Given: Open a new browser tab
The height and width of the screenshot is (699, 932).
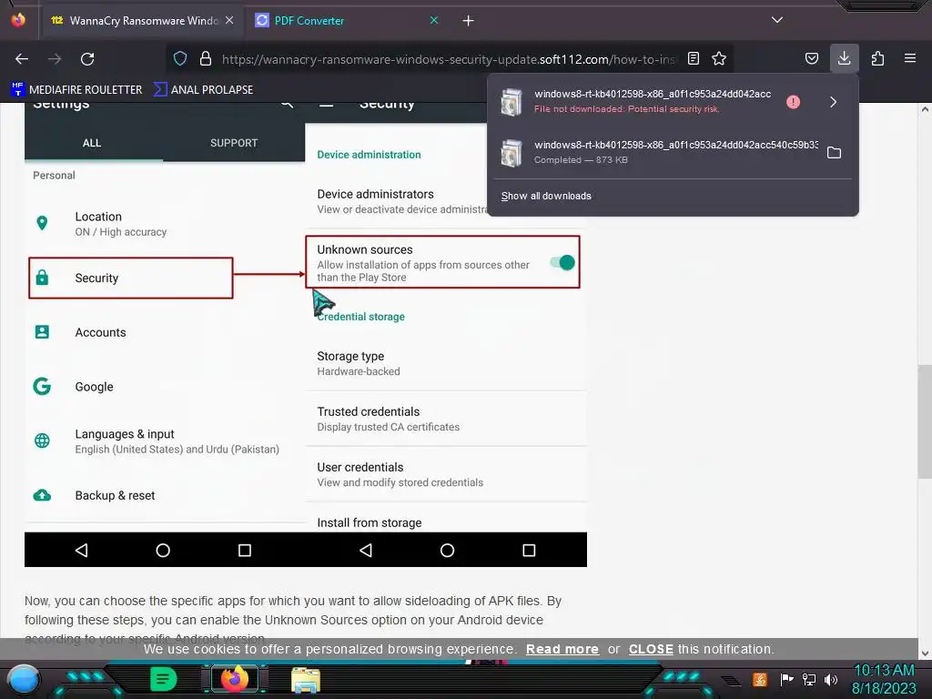Looking at the screenshot, I should coord(469,21).
